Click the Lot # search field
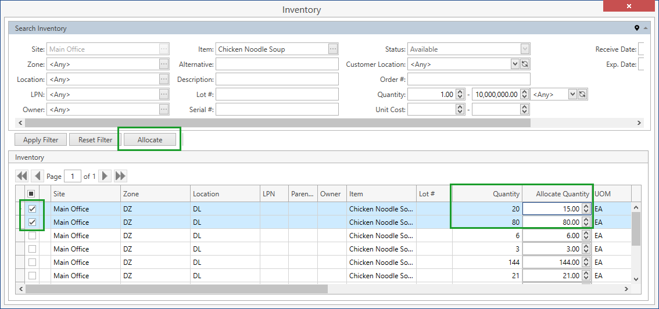Screen dimensions: 659x309 [x=277, y=94]
